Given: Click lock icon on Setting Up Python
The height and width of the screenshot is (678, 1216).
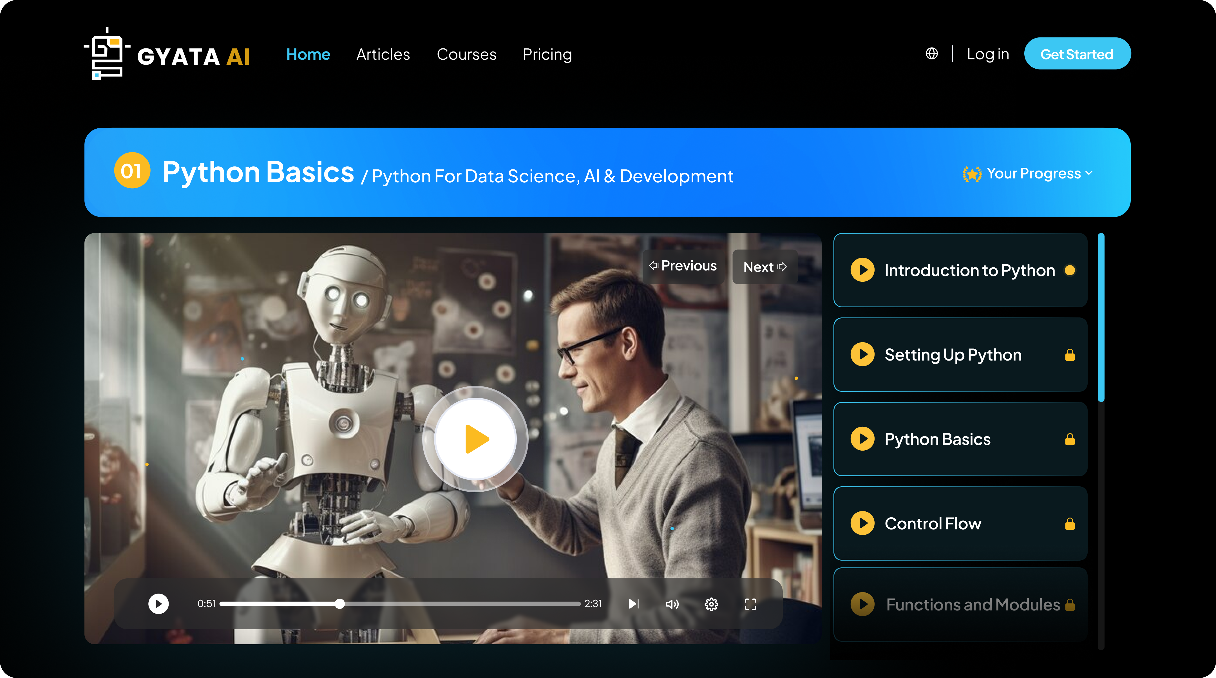Looking at the screenshot, I should pyautogui.click(x=1070, y=355).
